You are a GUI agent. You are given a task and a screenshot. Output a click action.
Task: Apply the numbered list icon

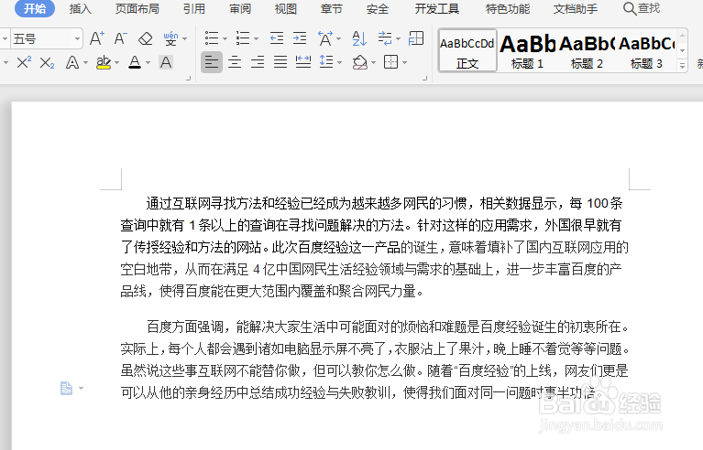243,38
